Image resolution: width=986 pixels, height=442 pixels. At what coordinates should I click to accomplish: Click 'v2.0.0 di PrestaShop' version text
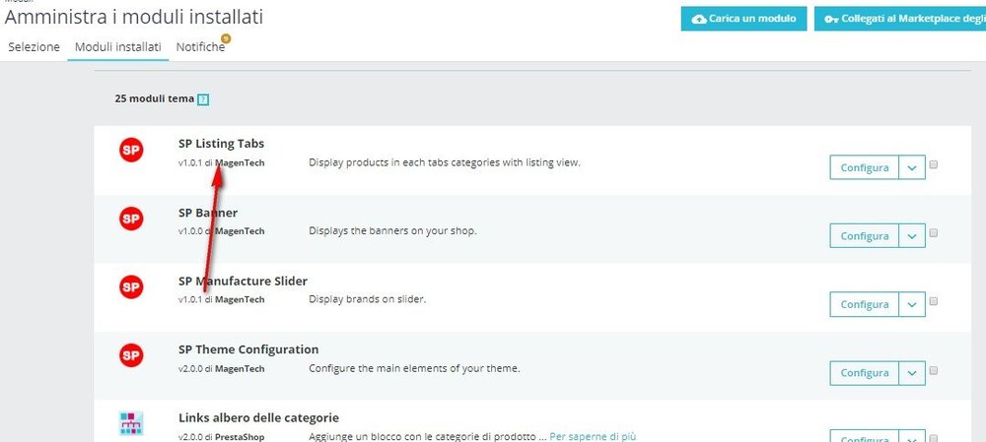pos(221,437)
